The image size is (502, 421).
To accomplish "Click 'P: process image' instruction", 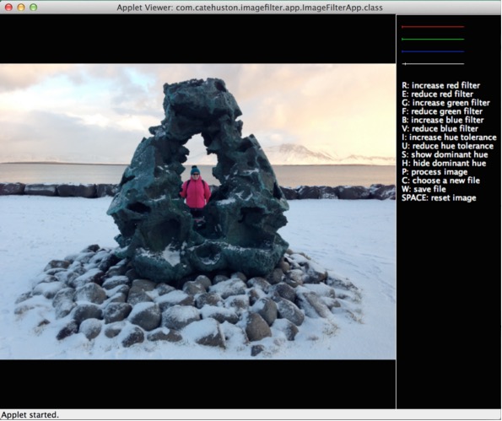I will pyautogui.click(x=435, y=172).
